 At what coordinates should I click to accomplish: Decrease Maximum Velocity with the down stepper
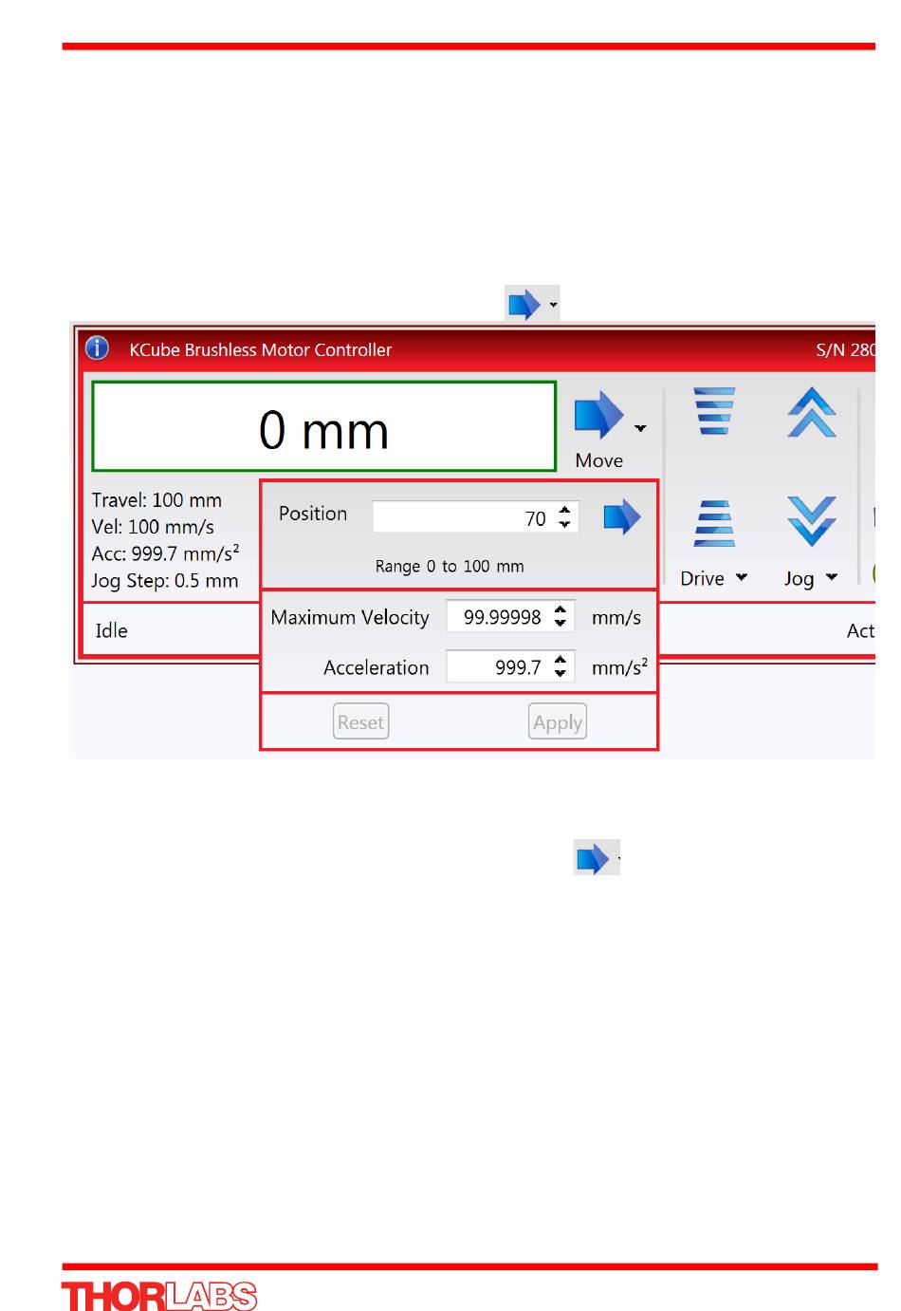561,624
